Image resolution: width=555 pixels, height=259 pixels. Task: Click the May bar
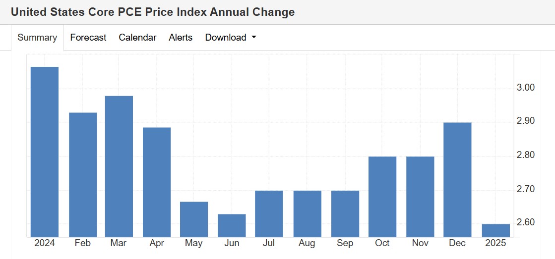194,219
